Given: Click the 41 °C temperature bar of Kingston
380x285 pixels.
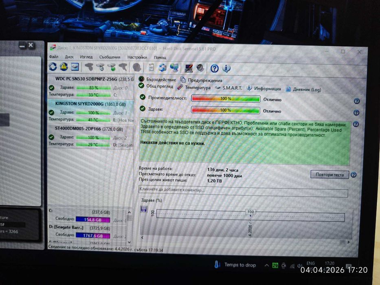Looking at the screenshot, I should [93, 120].
